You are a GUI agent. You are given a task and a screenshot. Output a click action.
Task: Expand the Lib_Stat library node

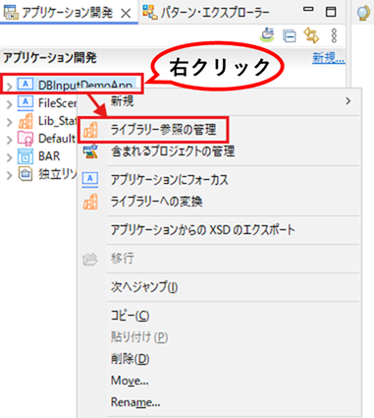tap(9, 122)
